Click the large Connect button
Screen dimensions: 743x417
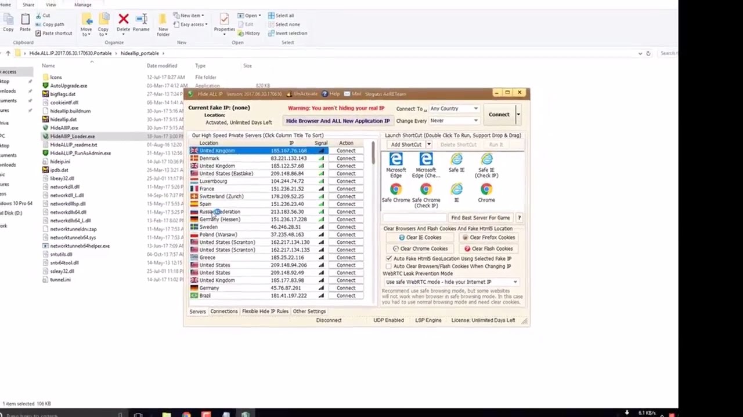[x=499, y=114]
